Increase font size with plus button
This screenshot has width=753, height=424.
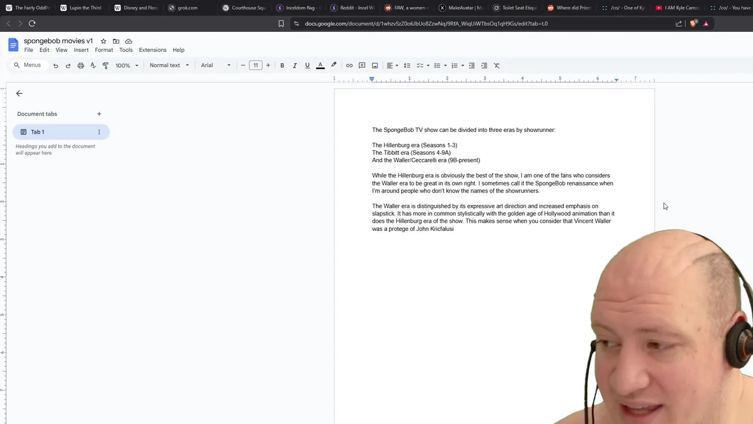(x=268, y=65)
